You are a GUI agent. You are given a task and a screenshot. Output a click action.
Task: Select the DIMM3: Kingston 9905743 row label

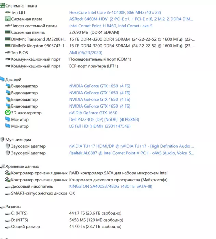click(39, 46)
